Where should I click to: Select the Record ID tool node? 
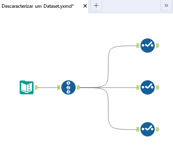pyautogui.click(x=68, y=87)
